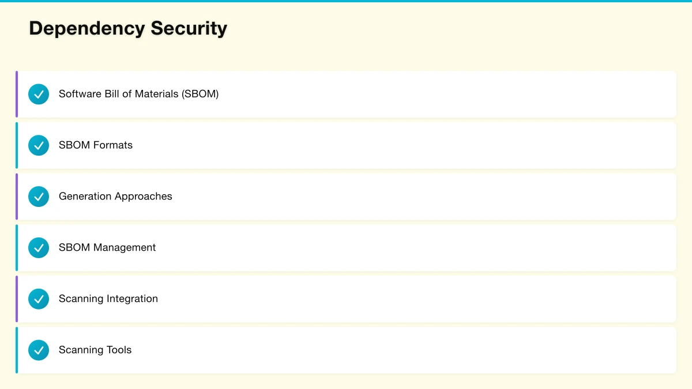
Task: Click the teal strip at slide top
Action: click(346, 1)
